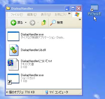Open the お気に入り favorites menu

pos(61,15)
